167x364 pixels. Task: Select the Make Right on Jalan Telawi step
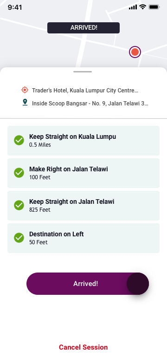[83, 173]
